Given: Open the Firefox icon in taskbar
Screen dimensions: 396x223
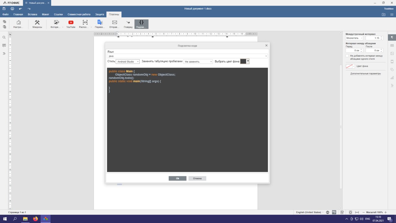Looking at the screenshot, I should [x=35, y=219].
